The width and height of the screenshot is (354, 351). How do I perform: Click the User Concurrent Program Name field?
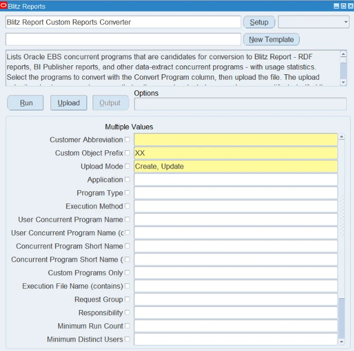coord(236,219)
